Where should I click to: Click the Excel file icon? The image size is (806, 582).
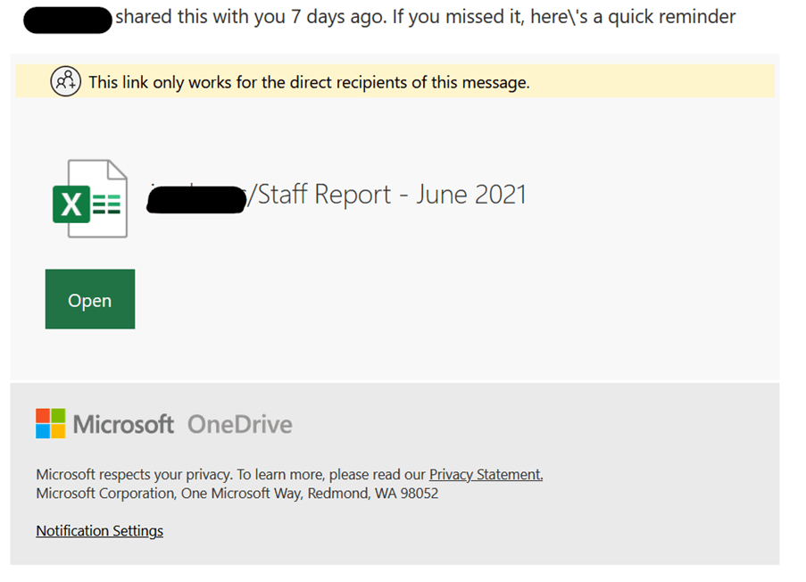(89, 198)
